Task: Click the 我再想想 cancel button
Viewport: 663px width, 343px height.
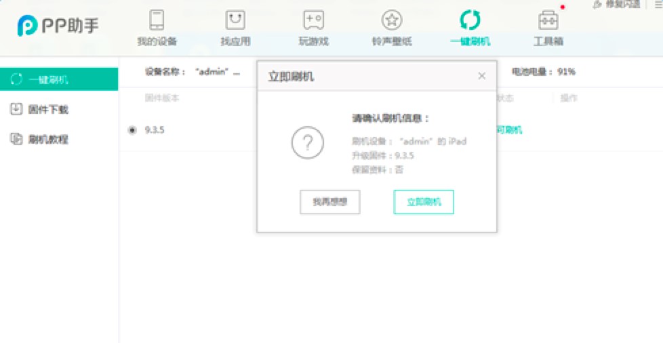Action: (x=330, y=202)
